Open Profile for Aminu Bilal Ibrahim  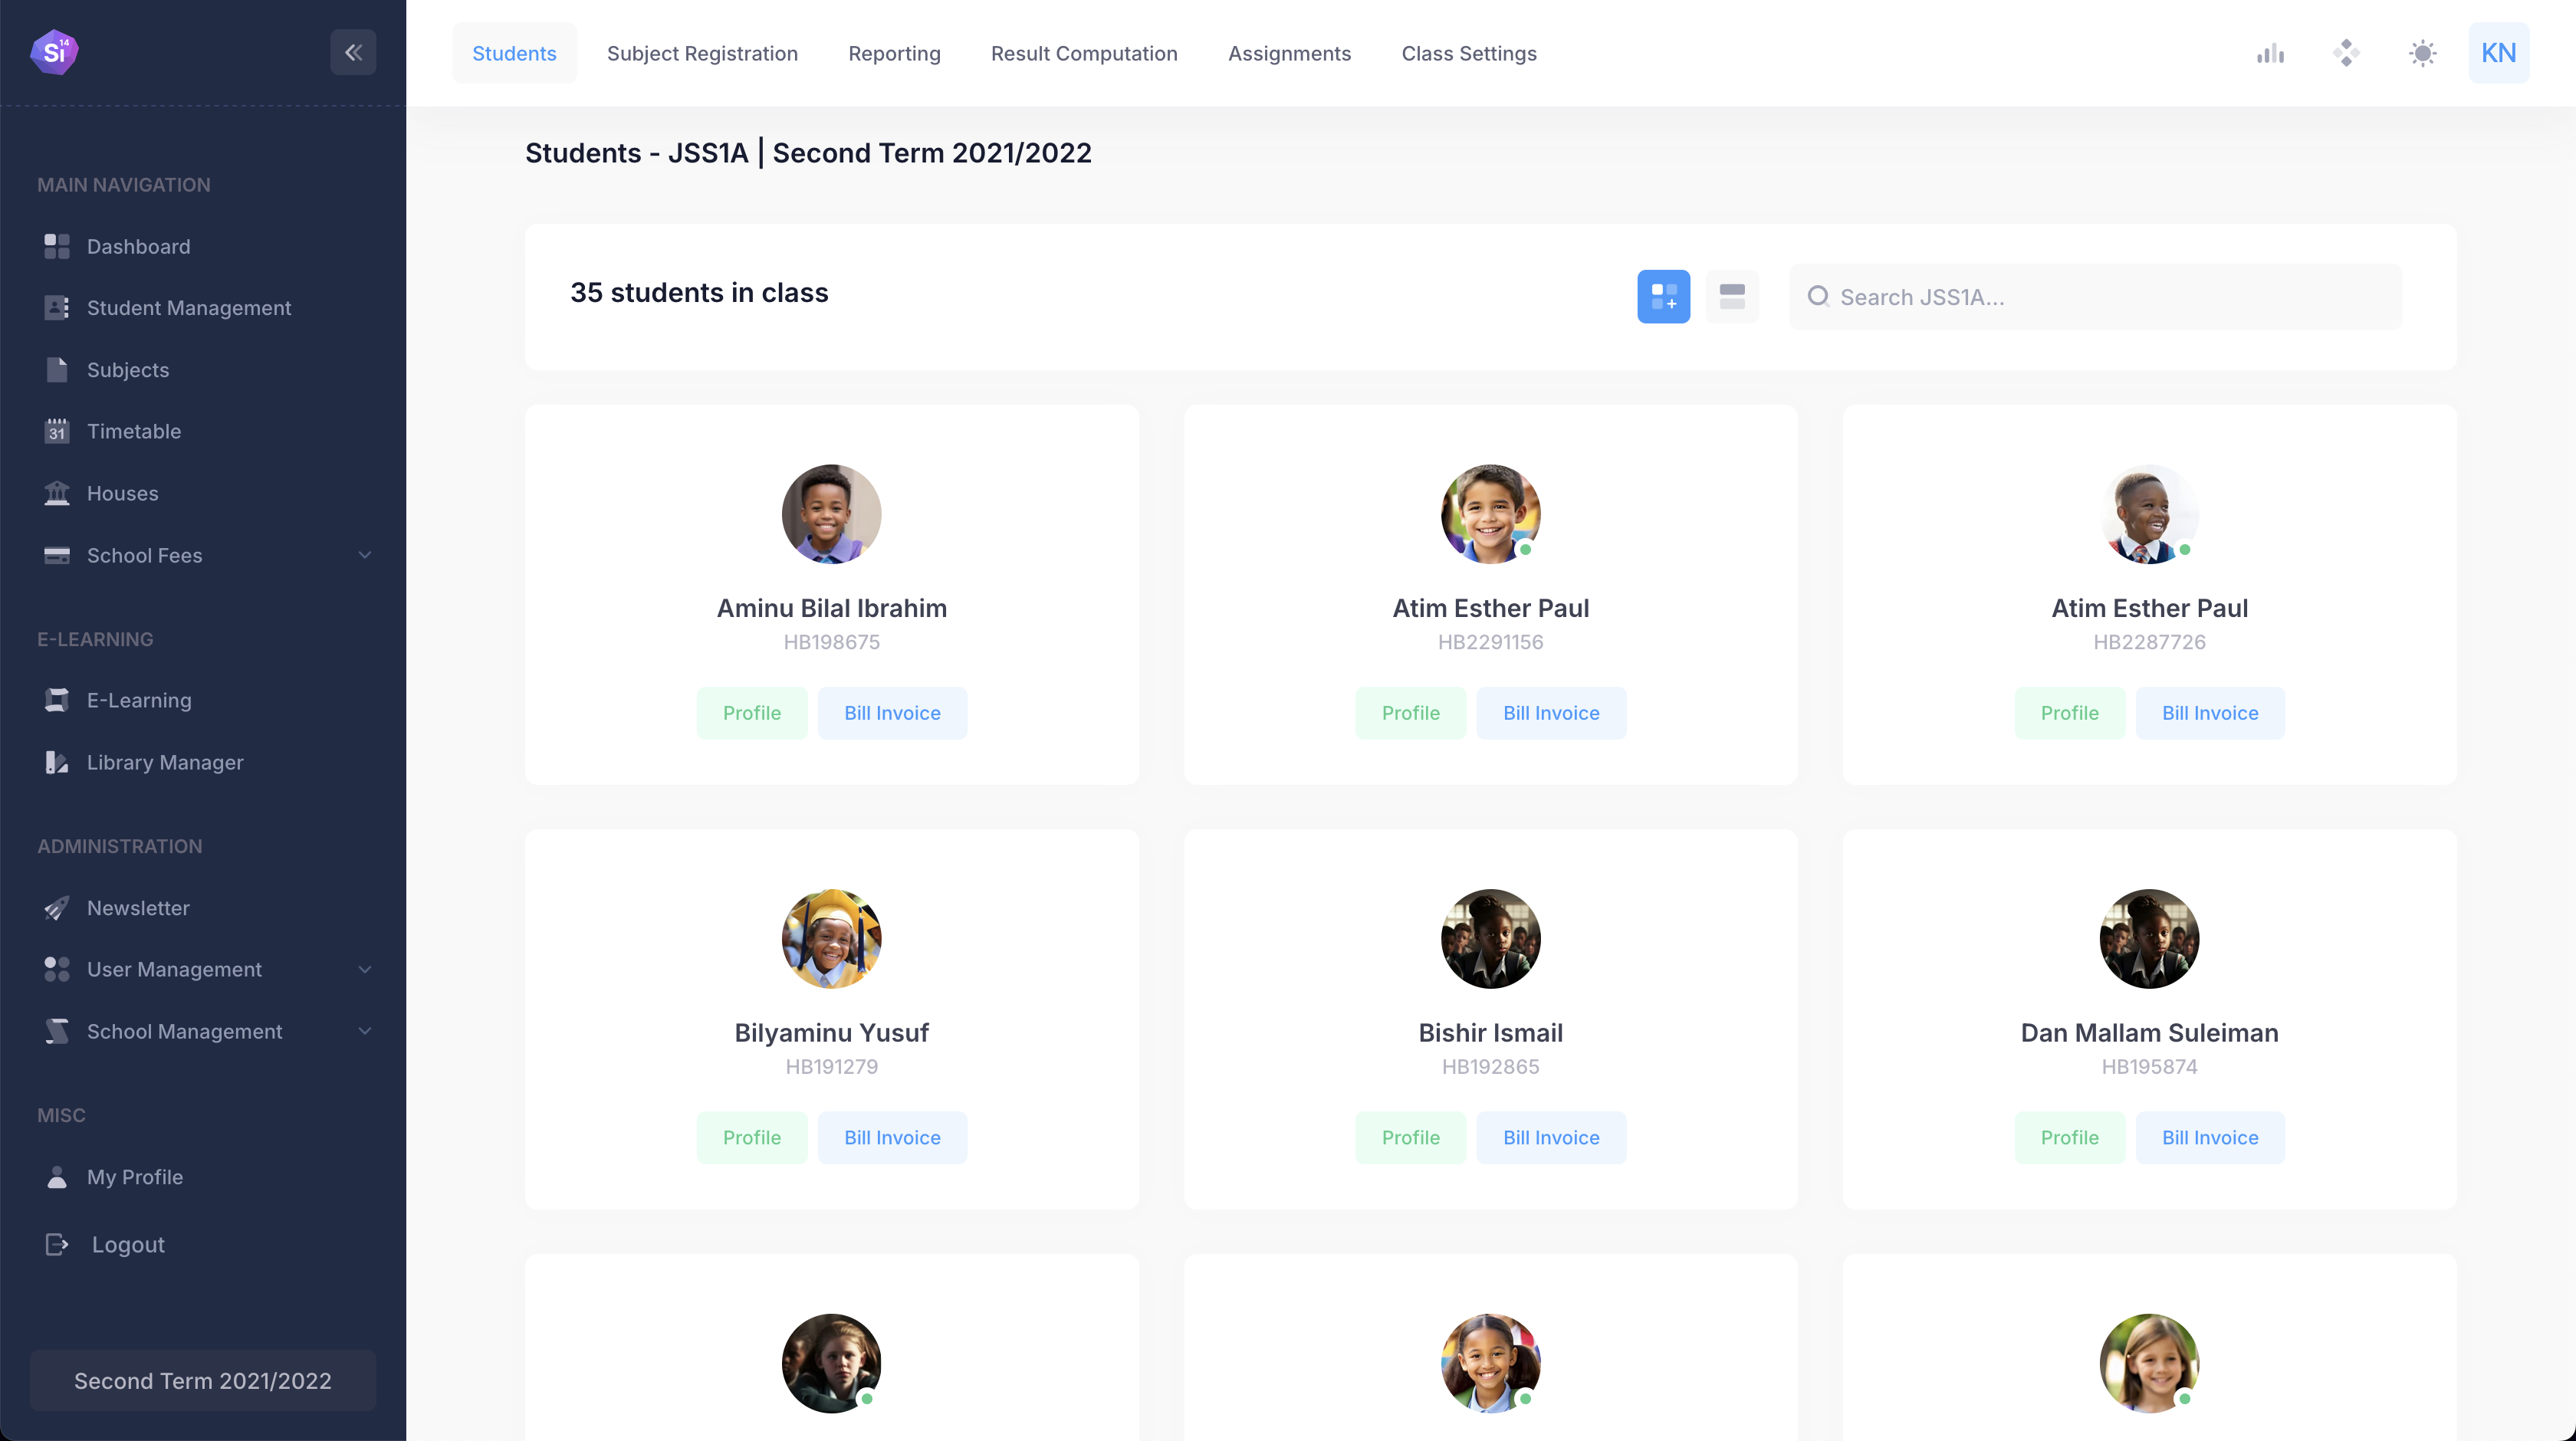pos(752,713)
